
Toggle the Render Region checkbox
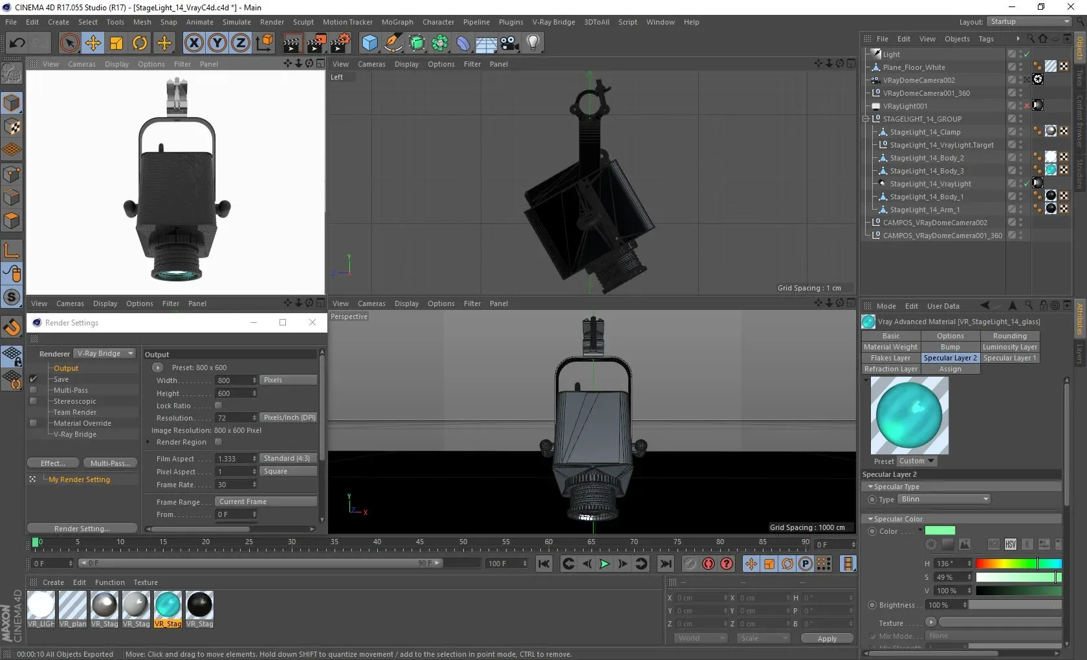point(218,442)
